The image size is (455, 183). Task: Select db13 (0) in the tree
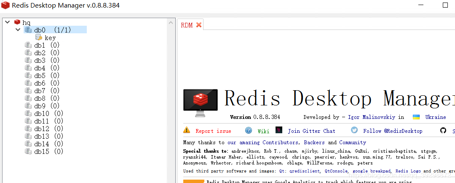tap(49, 136)
